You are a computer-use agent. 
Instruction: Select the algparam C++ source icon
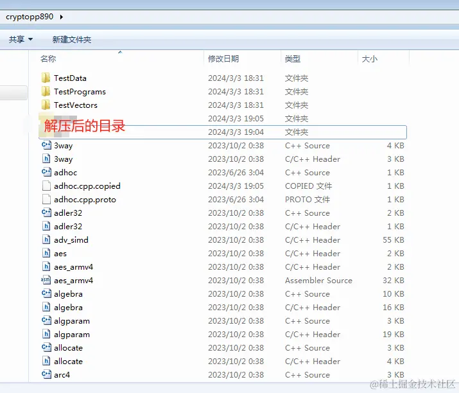46,320
